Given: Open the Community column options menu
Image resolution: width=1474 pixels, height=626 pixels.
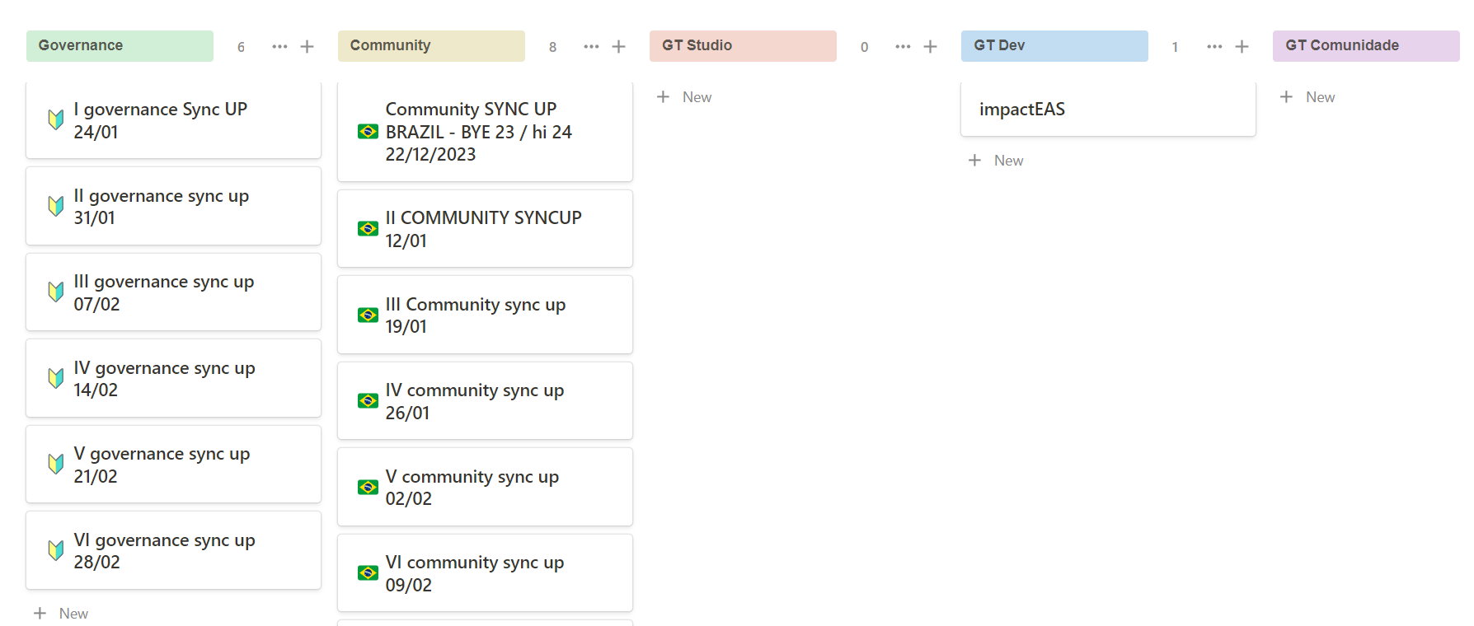Looking at the screenshot, I should pos(591,47).
